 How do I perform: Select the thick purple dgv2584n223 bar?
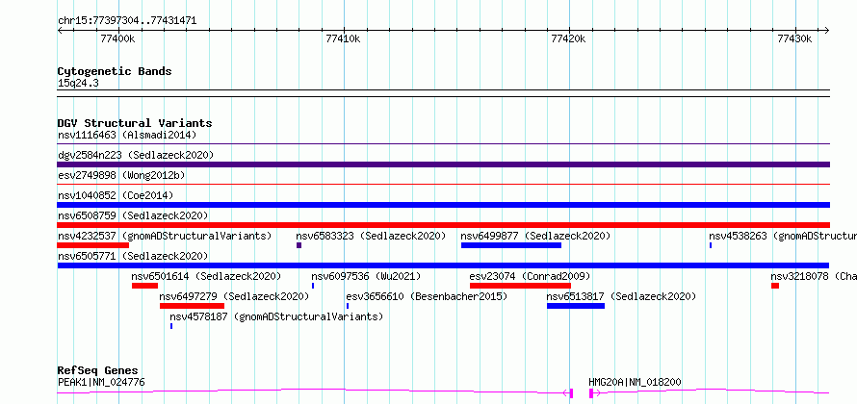(443, 164)
